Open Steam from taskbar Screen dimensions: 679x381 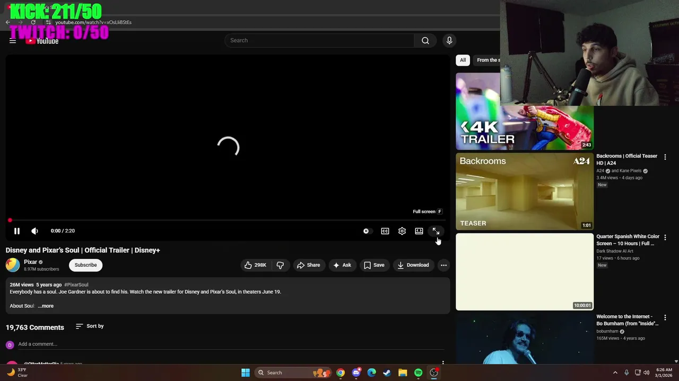(387, 373)
